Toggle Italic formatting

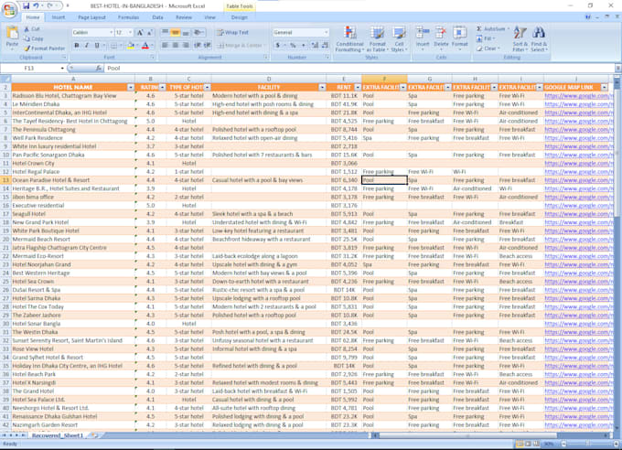[x=87, y=45]
